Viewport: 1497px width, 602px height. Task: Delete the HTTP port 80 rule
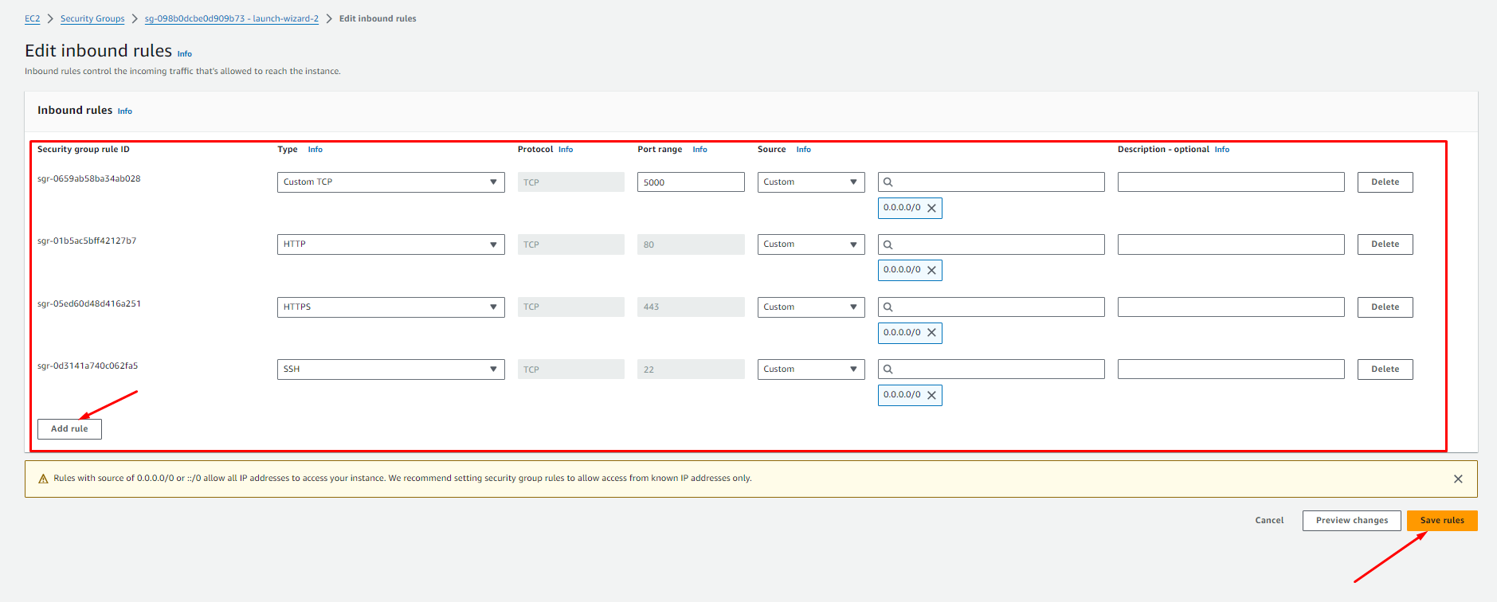tap(1385, 244)
